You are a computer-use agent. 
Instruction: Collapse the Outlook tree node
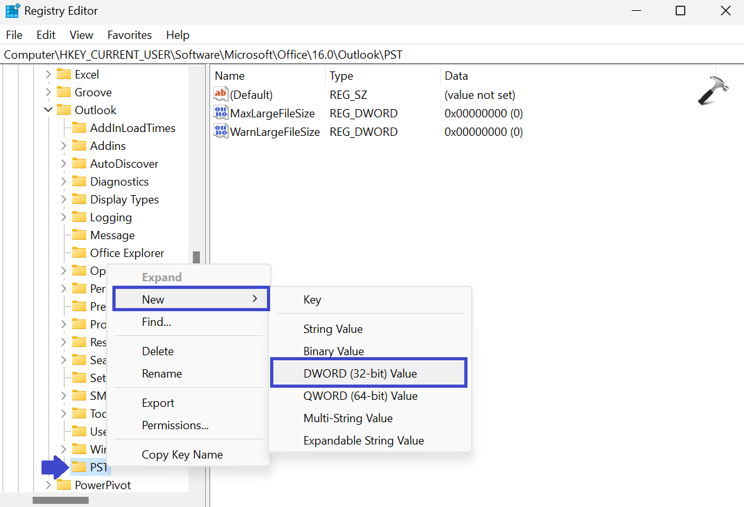(48, 110)
